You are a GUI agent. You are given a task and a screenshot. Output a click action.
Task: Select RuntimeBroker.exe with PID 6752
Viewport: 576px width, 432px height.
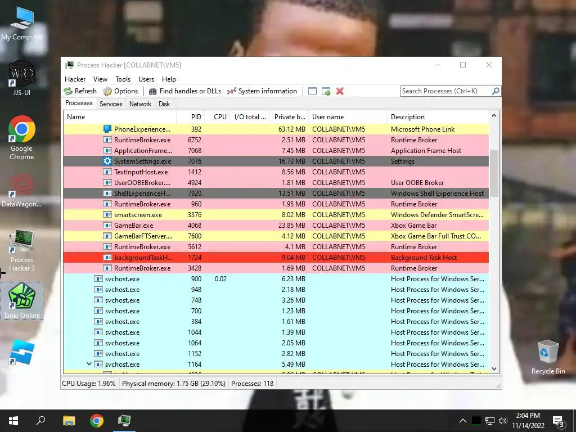pos(276,140)
